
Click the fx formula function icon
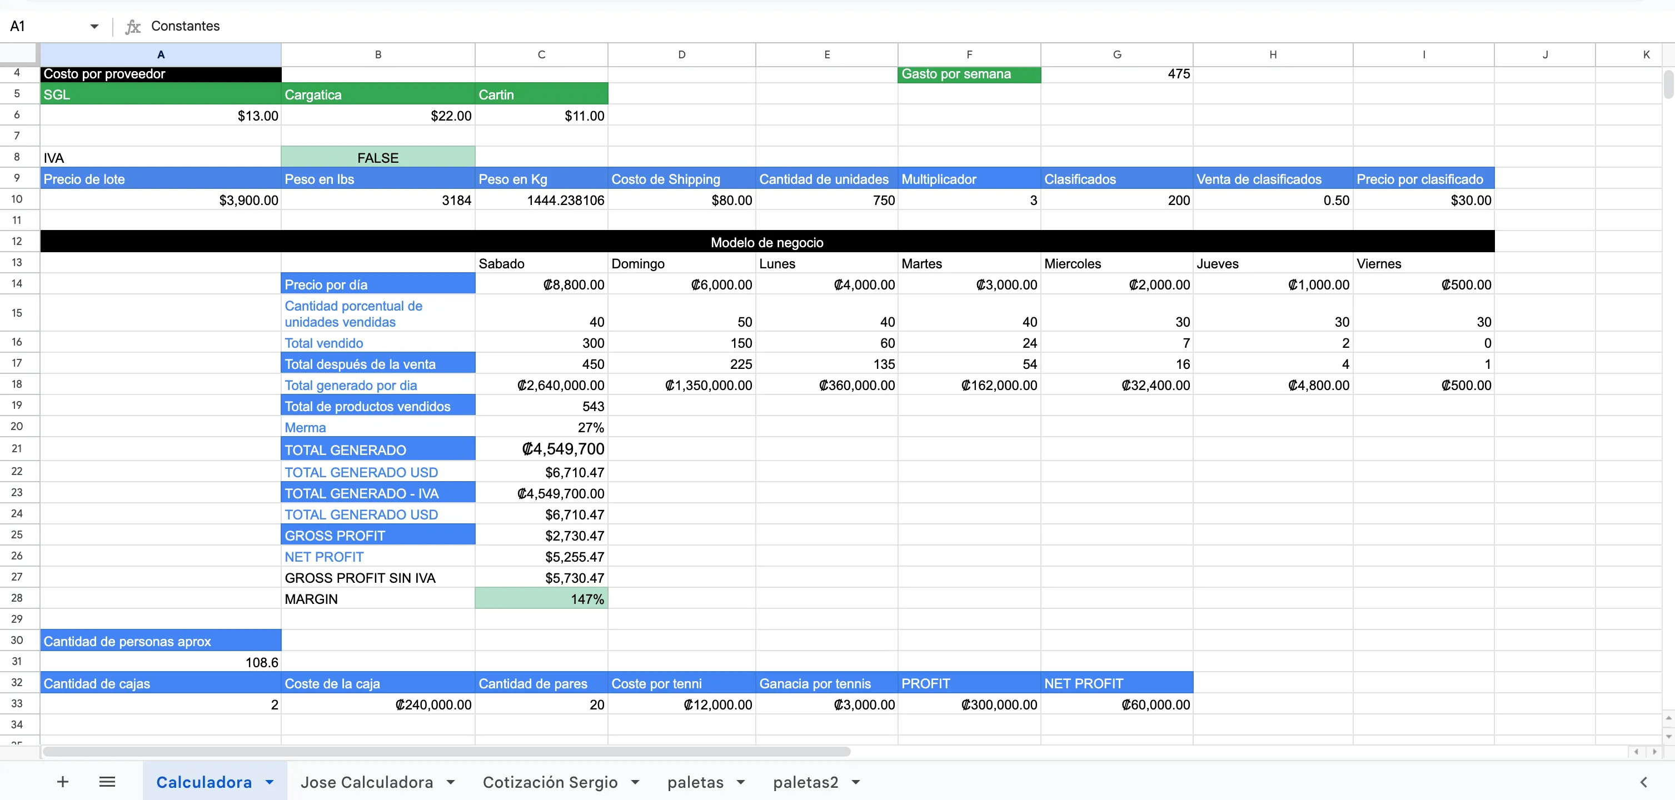coord(133,27)
